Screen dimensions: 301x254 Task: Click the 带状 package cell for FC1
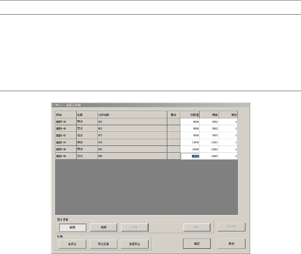tap(87, 122)
